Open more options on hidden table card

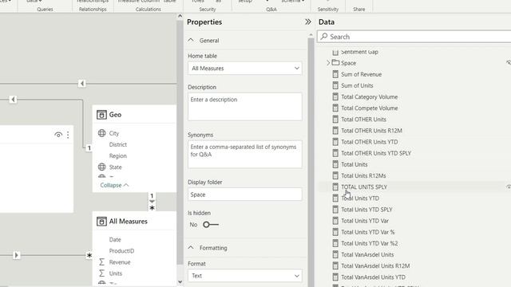pos(68,135)
